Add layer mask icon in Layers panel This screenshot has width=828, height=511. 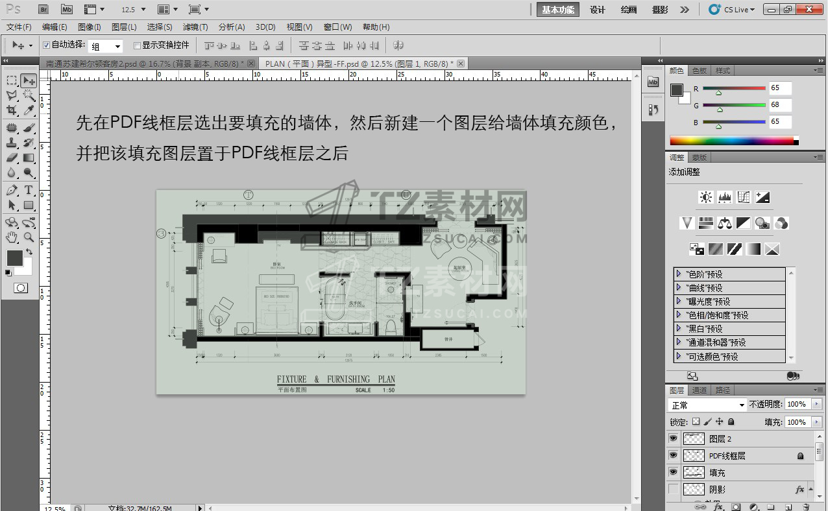tap(736, 506)
